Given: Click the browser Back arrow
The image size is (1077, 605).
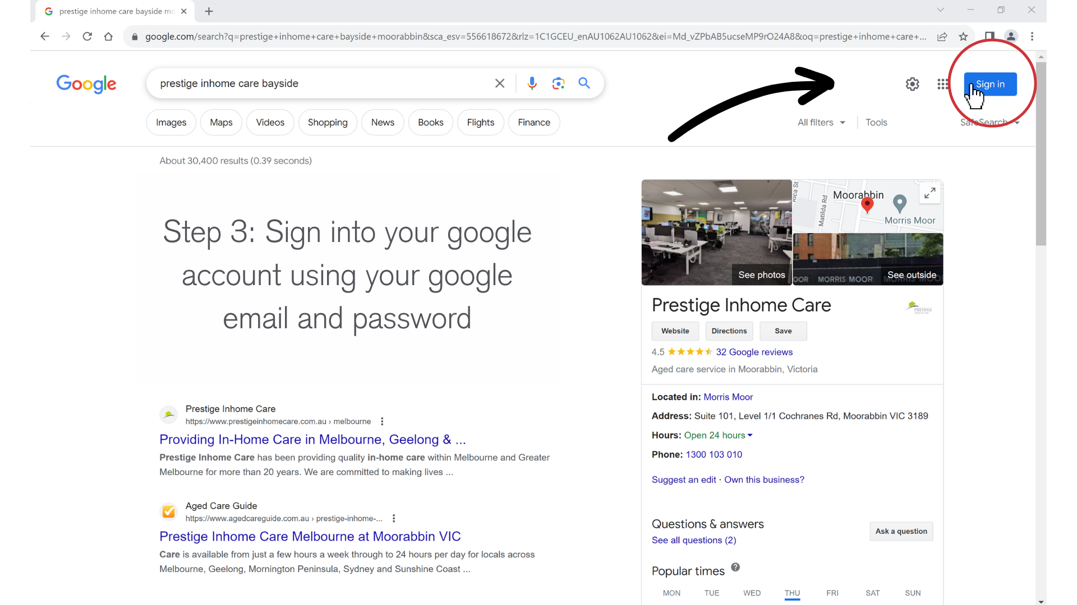Looking at the screenshot, I should [x=45, y=36].
